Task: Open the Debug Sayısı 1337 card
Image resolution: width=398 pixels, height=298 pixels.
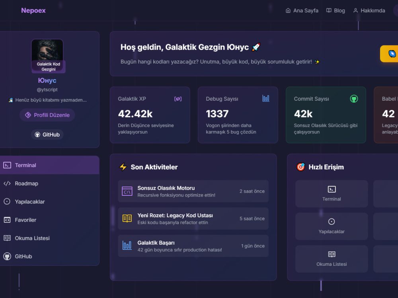Action: tap(238, 115)
